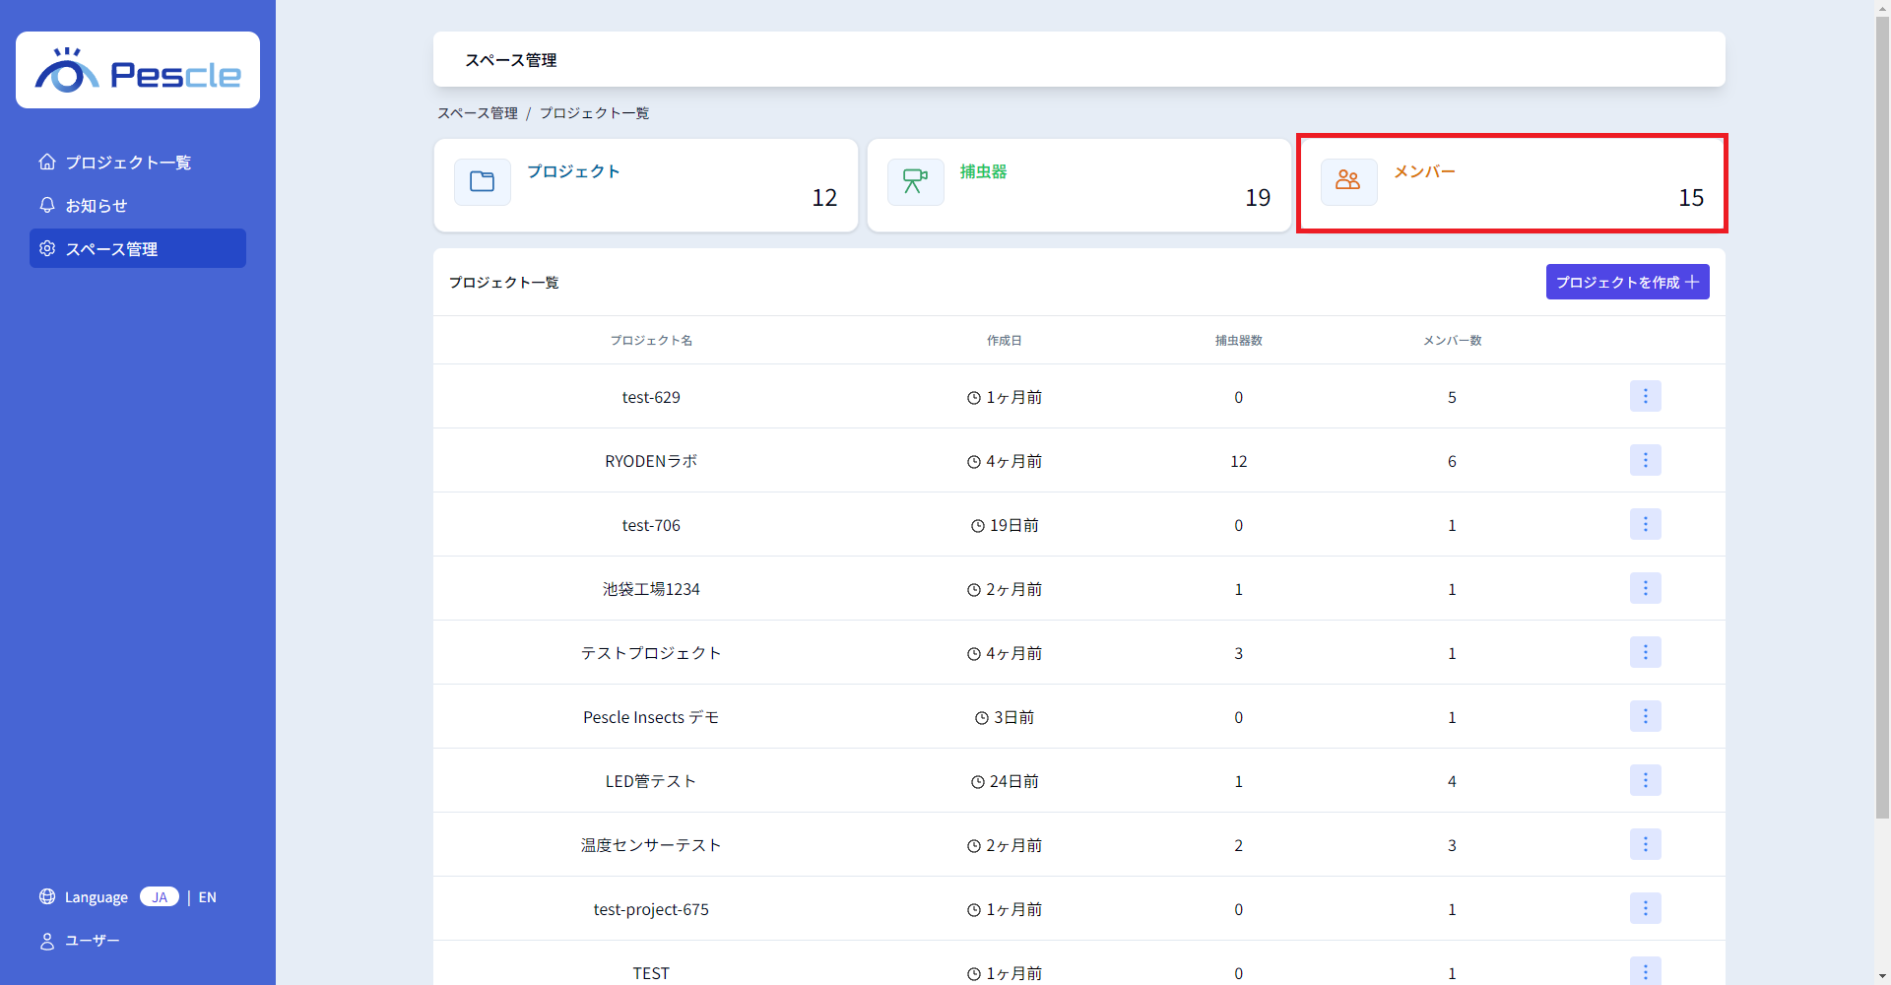Click the members people icon
Screen dimensions: 1891x985
coord(1348,182)
